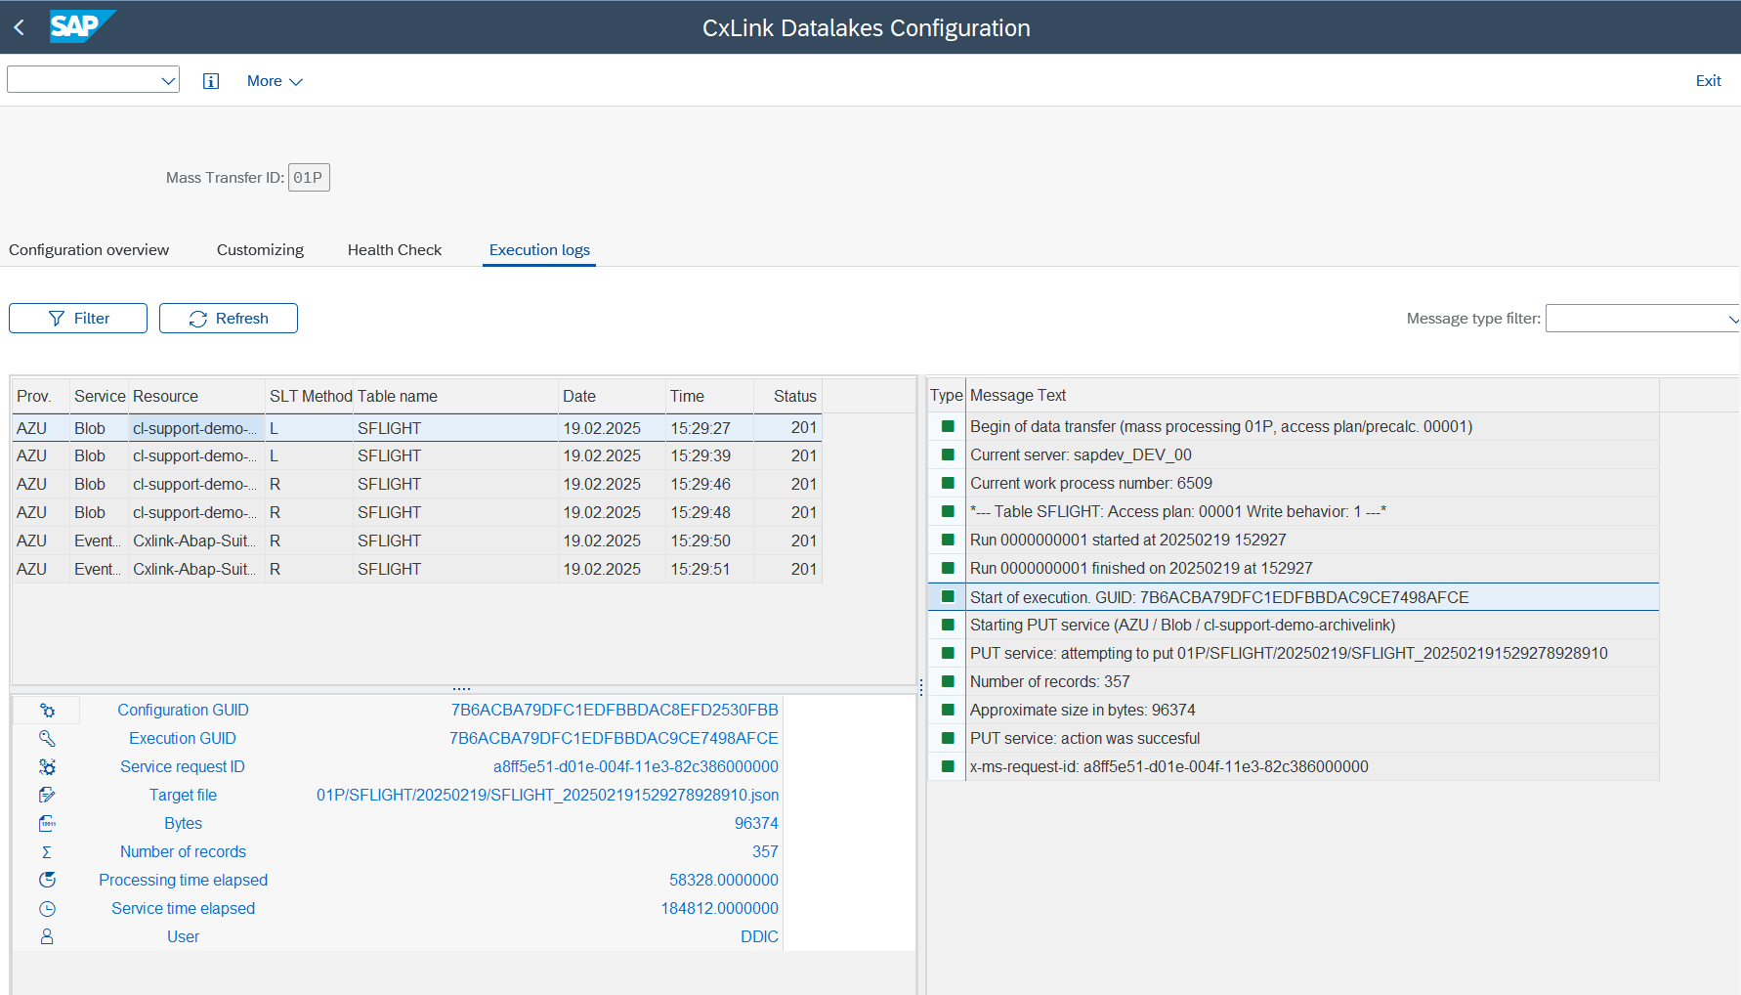1741x995 pixels.
Task: Click the back arrow in header
Action: [x=20, y=27]
